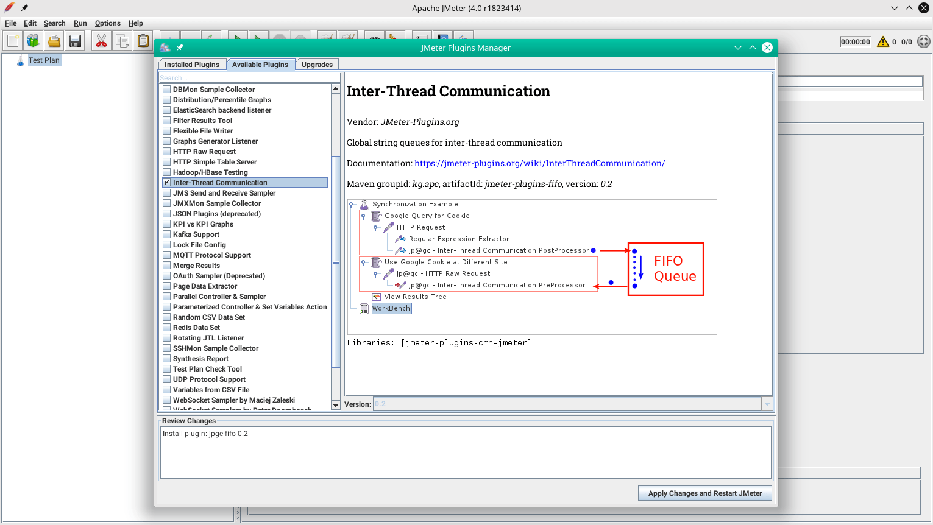Select JSON Plugins (deprecated) list row

[245, 214]
